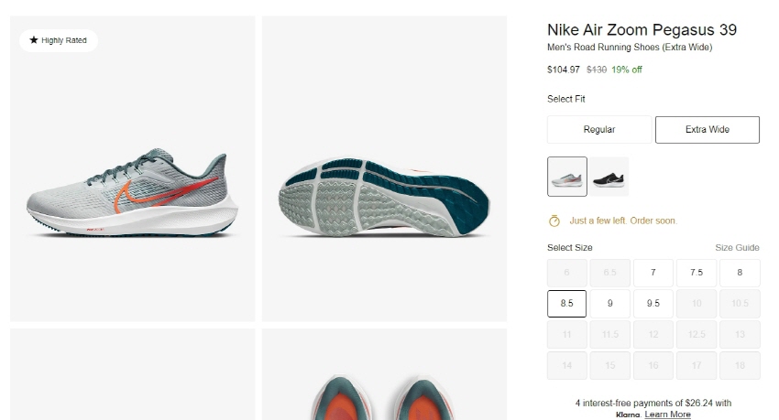Select the black shoe colorway swatch
The image size is (779, 420).
(609, 177)
